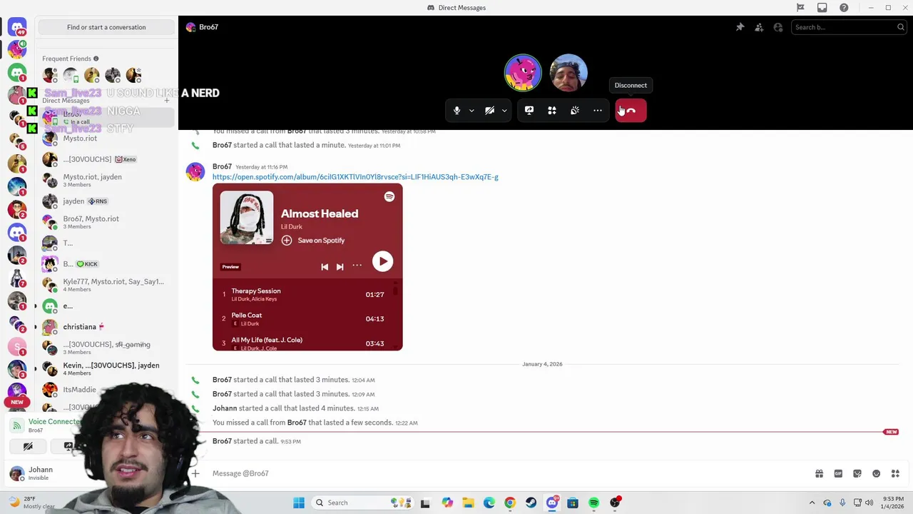Open the microphone input options arrow

471,111
